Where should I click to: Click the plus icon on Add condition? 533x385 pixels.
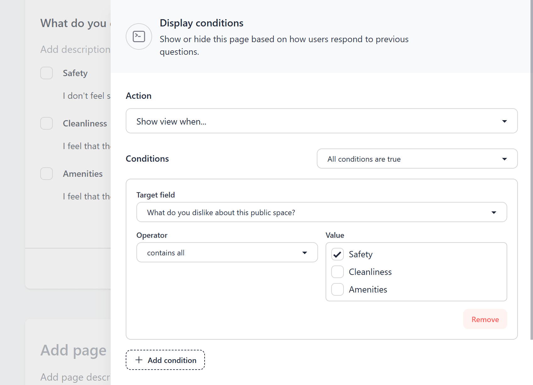coord(139,360)
